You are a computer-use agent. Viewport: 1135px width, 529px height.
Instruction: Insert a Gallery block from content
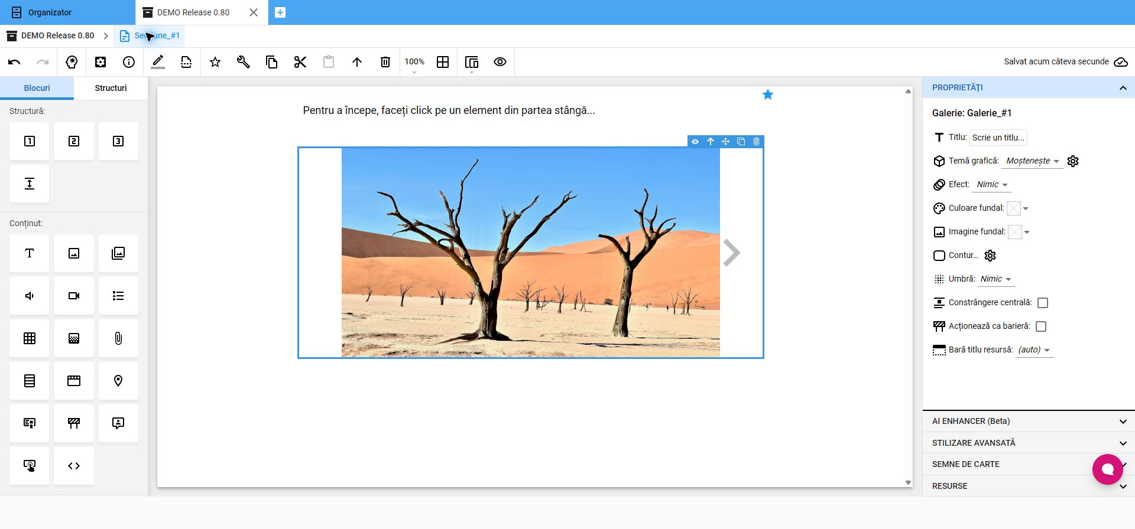(118, 253)
